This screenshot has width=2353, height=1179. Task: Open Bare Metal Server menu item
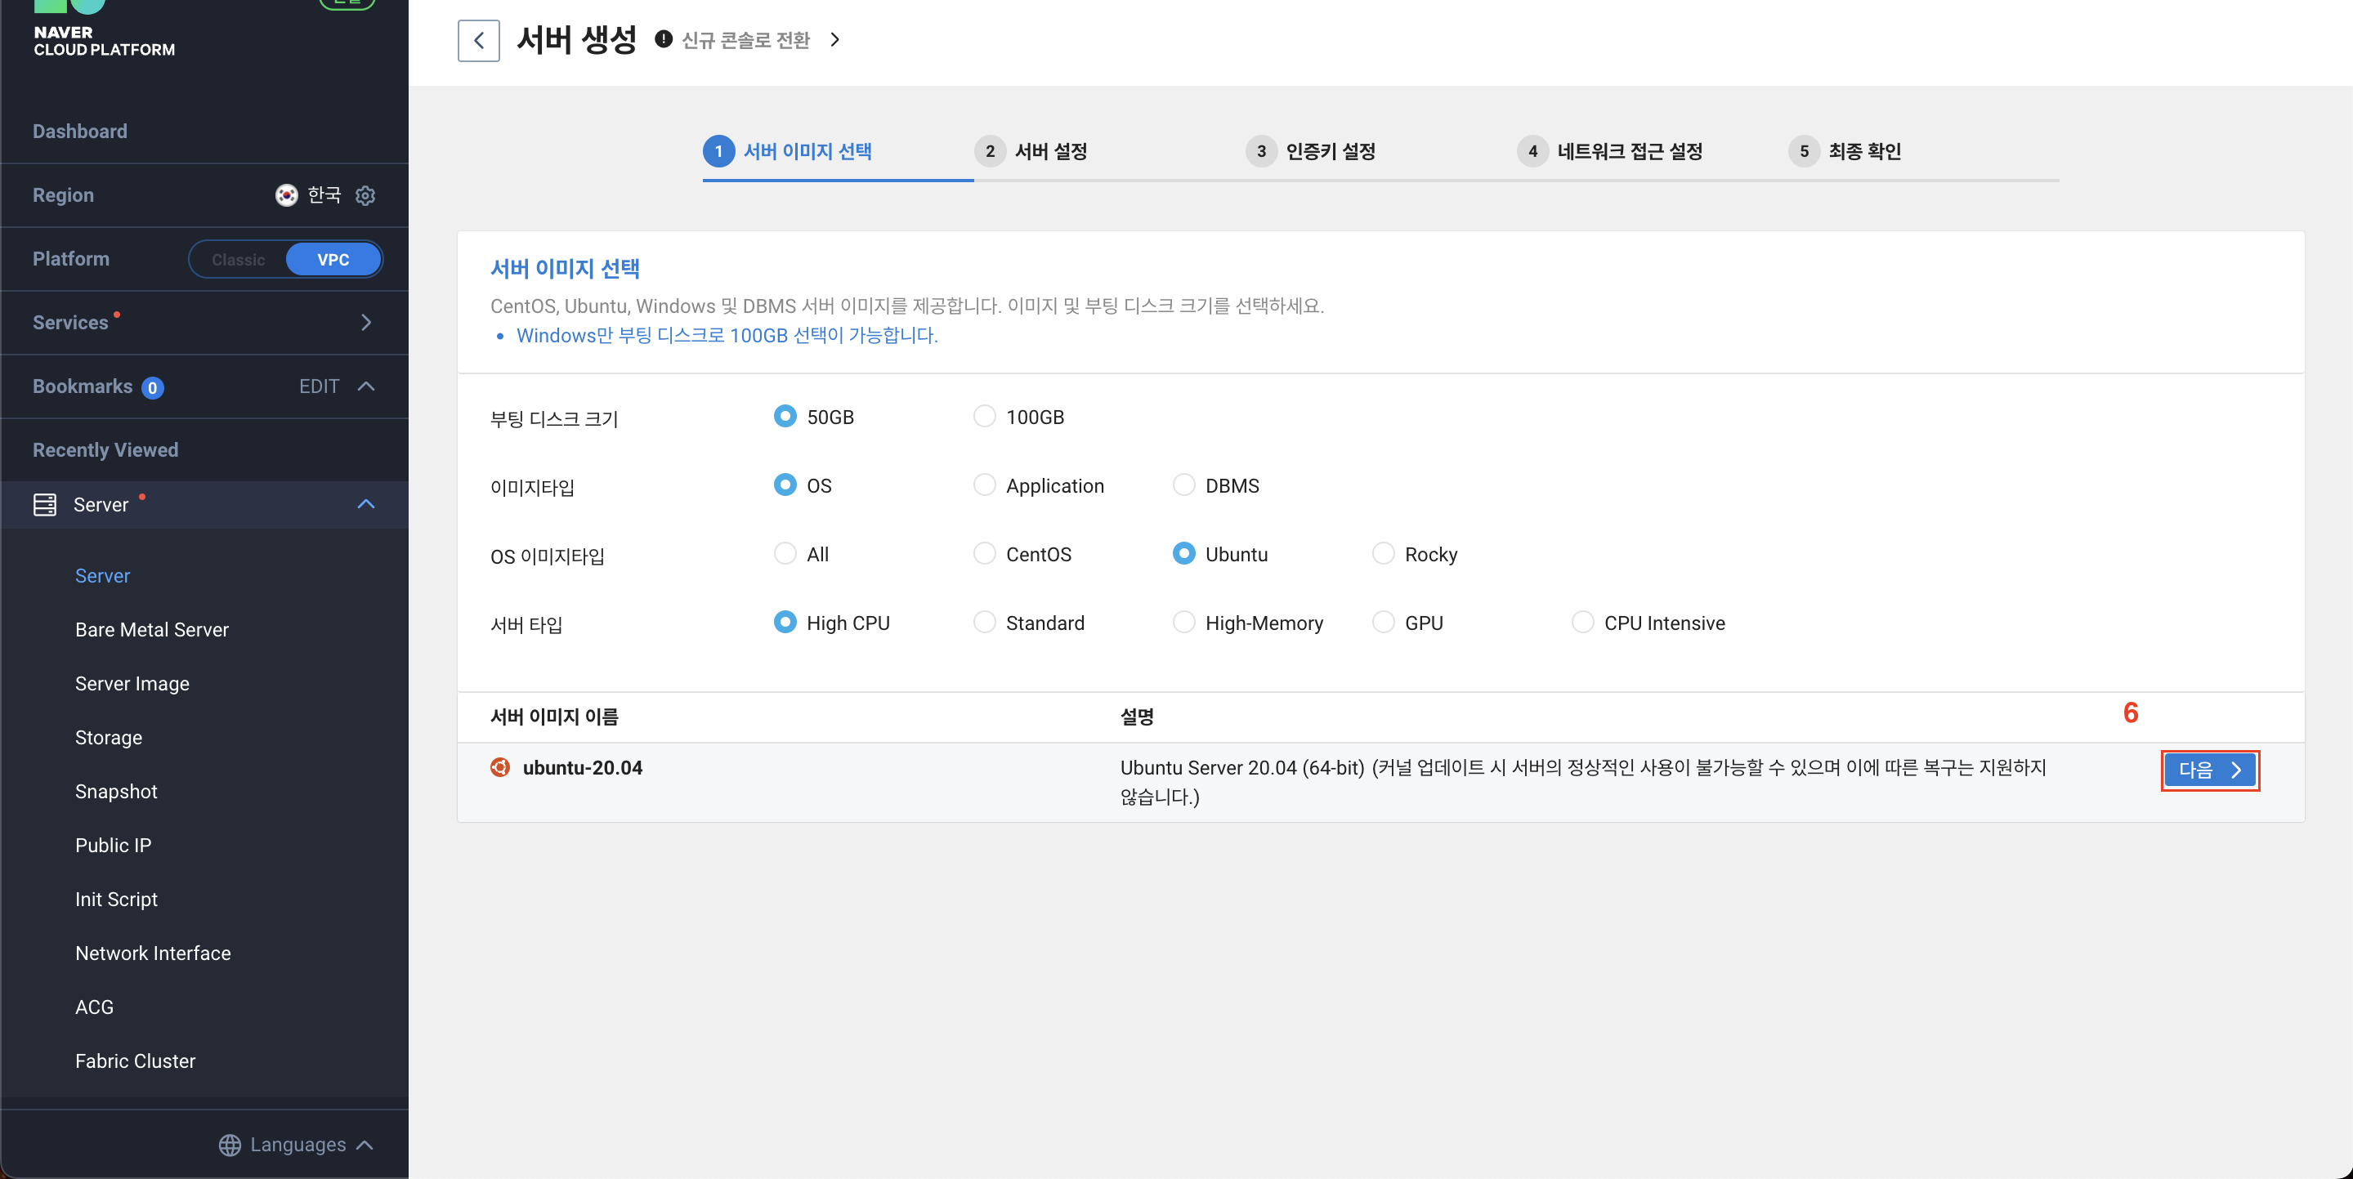coord(152,629)
